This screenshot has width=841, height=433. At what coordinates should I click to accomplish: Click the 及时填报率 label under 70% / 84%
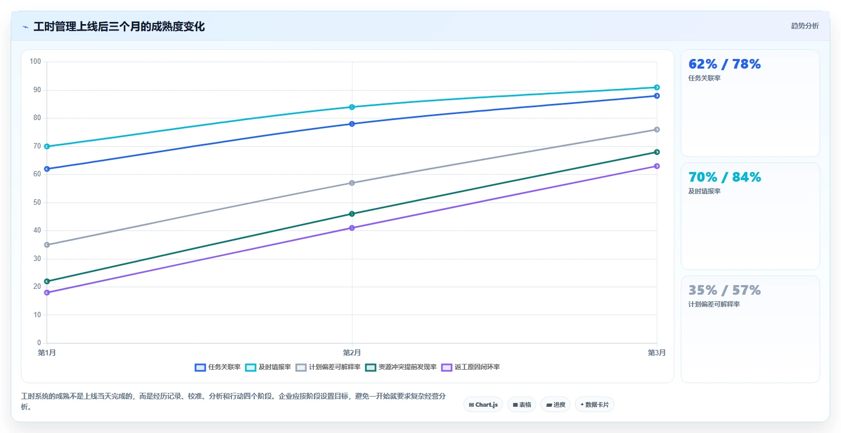[x=704, y=191]
